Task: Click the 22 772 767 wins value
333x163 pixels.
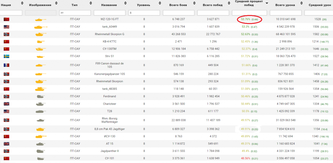Action: 213,34
